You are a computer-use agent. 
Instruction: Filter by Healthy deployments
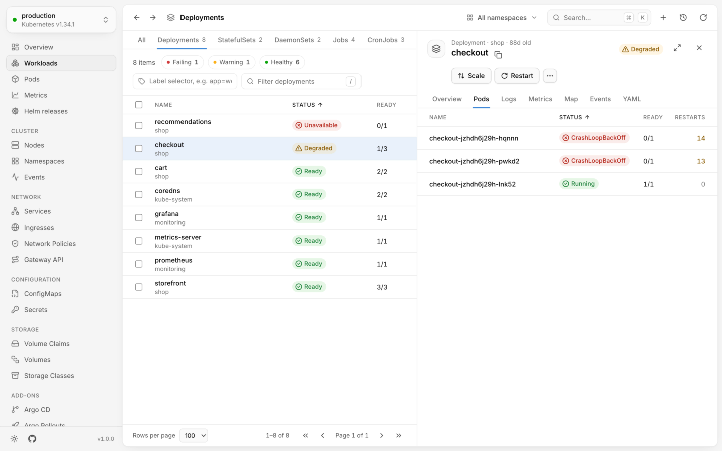(282, 62)
